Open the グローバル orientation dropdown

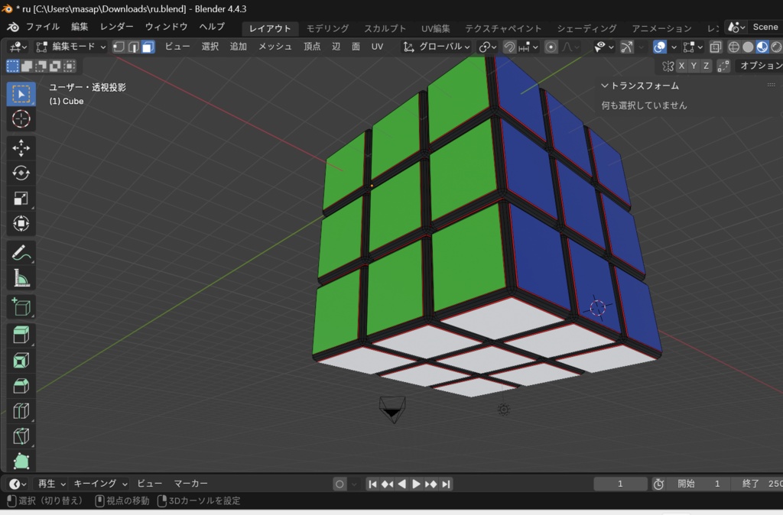[x=437, y=47]
